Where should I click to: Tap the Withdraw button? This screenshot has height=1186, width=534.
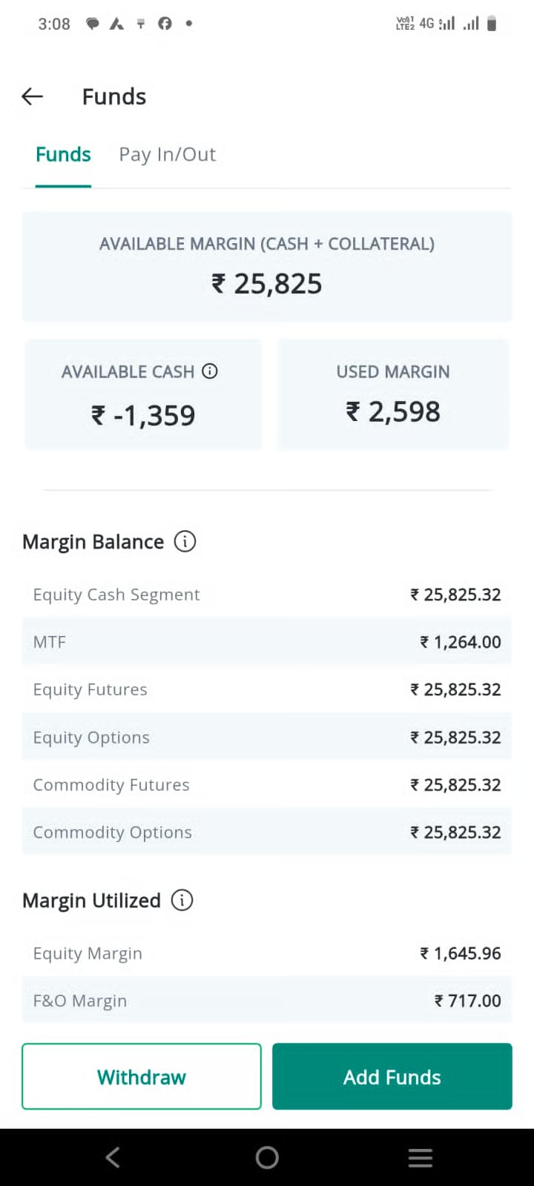point(142,1076)
